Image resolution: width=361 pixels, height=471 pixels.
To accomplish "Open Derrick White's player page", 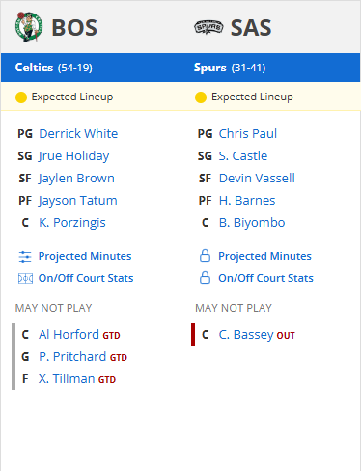I will tap(78, 134).
